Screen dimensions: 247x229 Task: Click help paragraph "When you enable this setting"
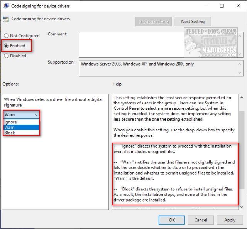[174, 133]
